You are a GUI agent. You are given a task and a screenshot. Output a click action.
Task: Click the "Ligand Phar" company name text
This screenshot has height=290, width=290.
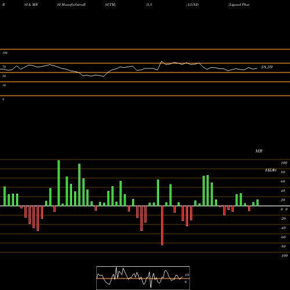coord(239,5)
